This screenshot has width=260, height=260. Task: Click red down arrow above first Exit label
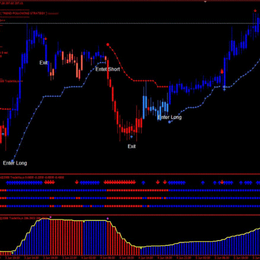[45, 38]
